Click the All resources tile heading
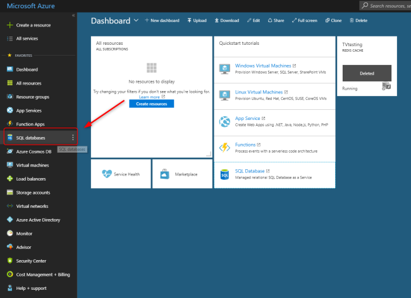Screen dimensions: 411x298 (109, 43)
